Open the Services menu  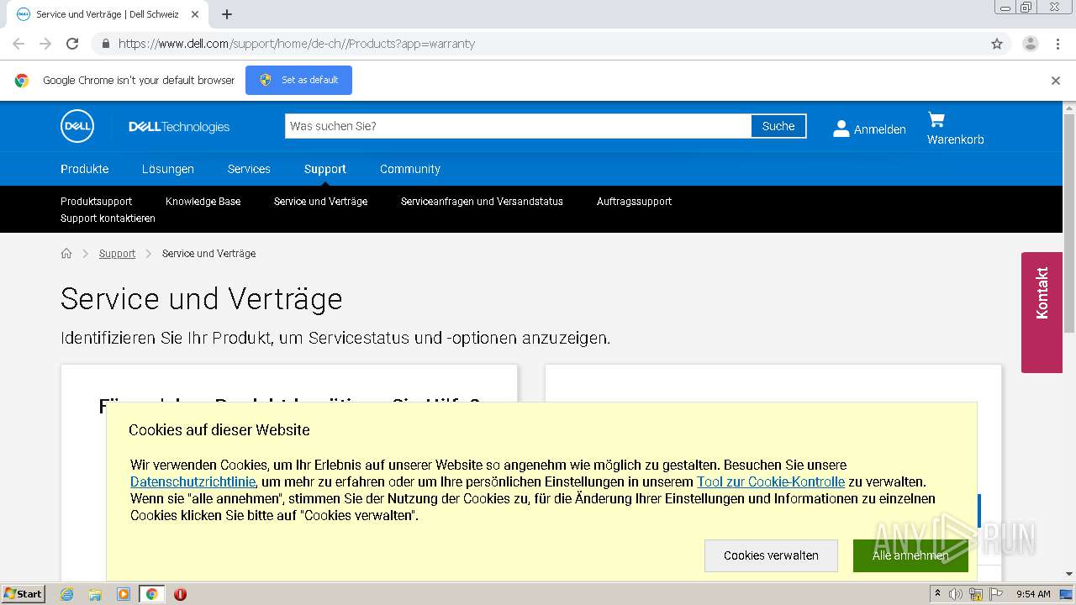[x=249, y=169]
